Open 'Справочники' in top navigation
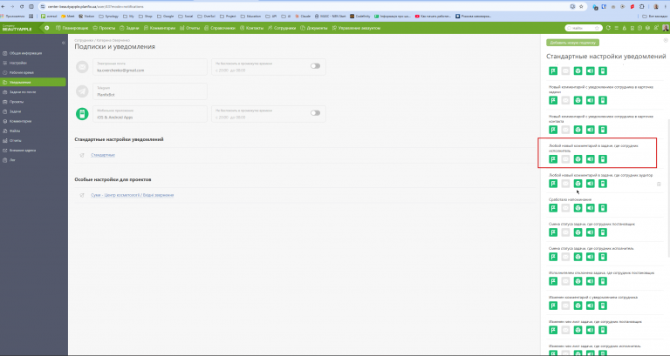 coord(220,28)
